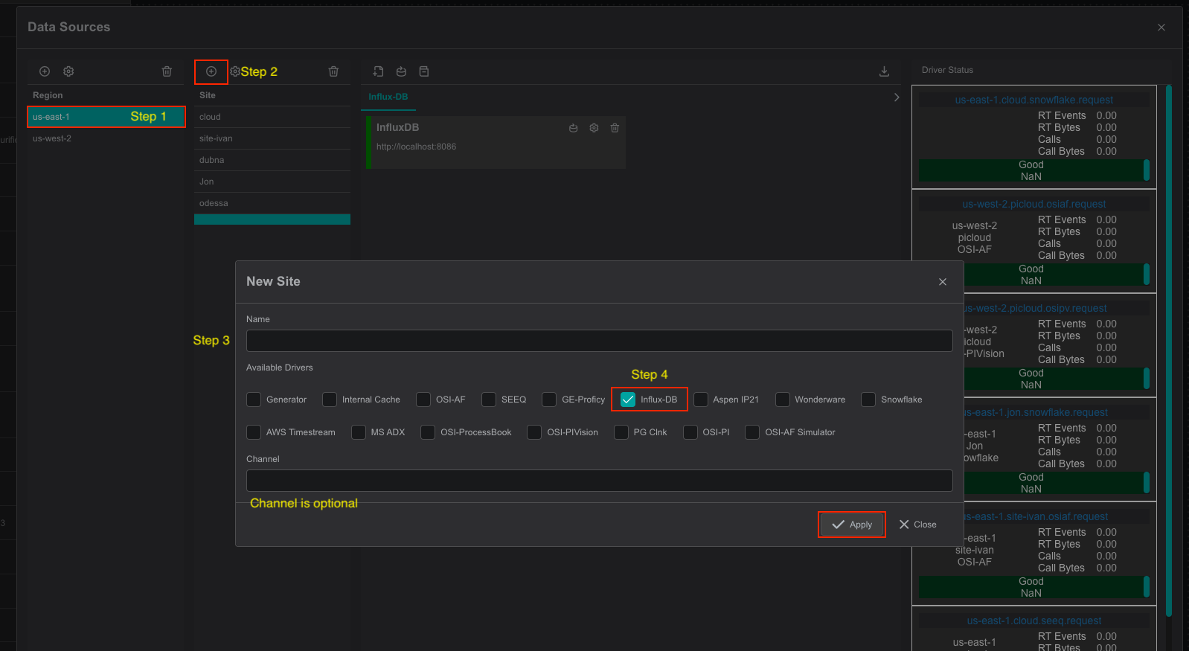Expand driver tabs with right chevron
1189x651 pixels.
(x=896, y=97)
